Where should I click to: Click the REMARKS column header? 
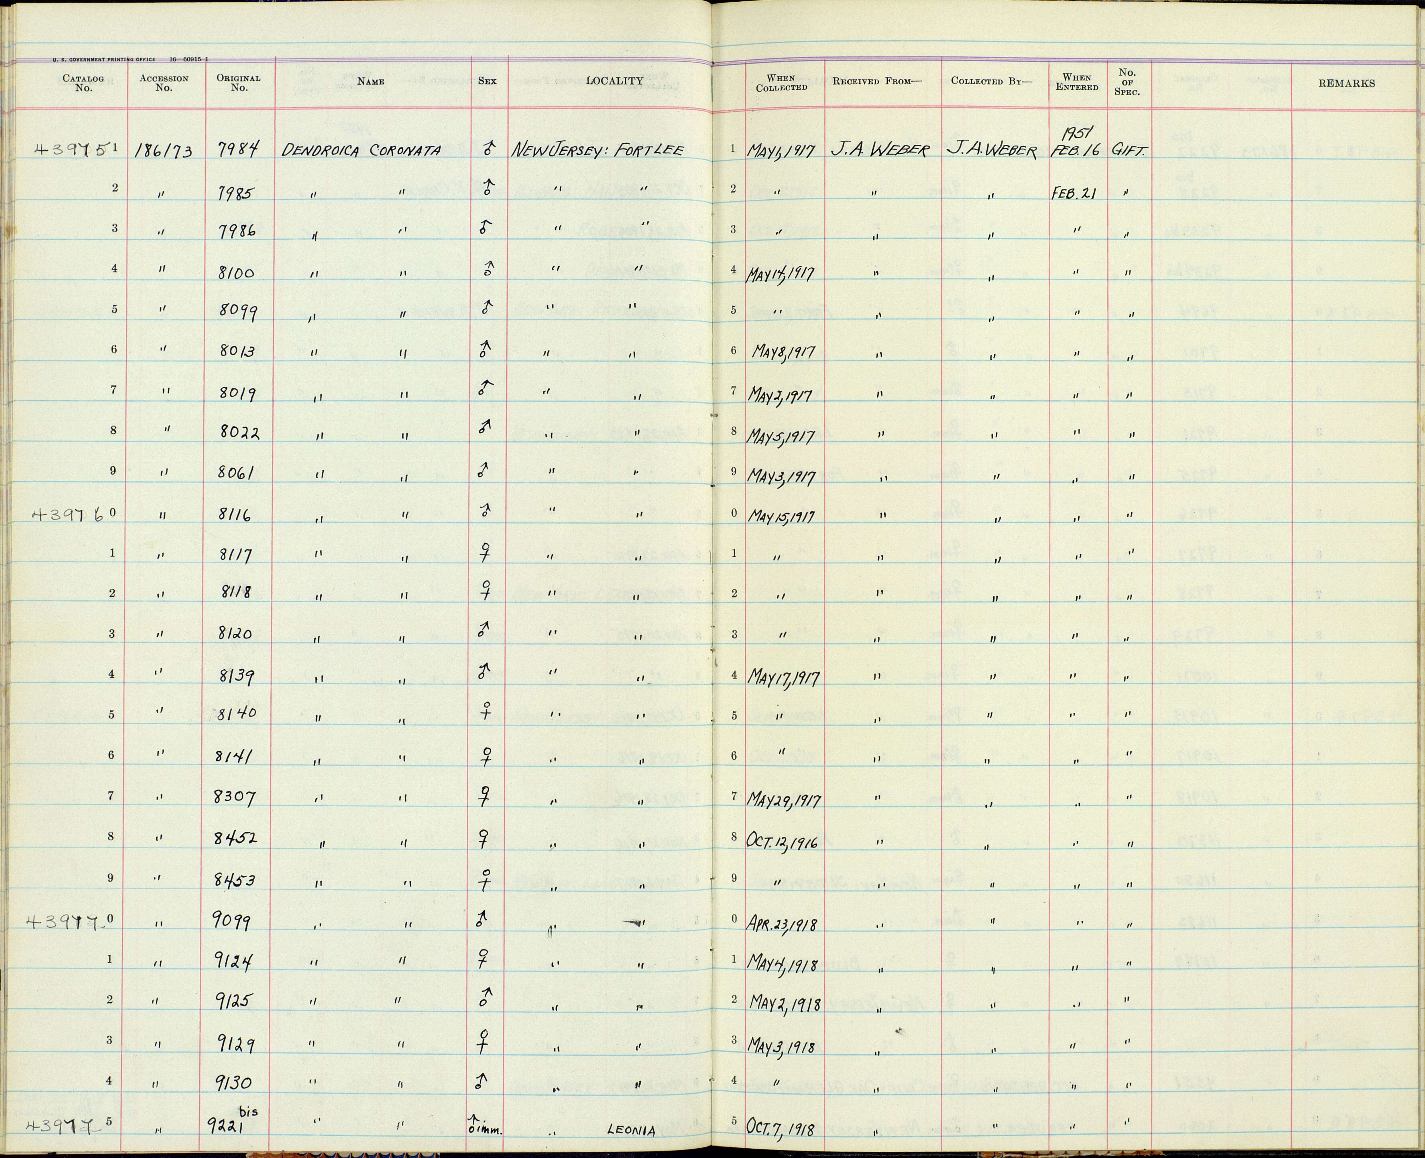click(1346, 83)
